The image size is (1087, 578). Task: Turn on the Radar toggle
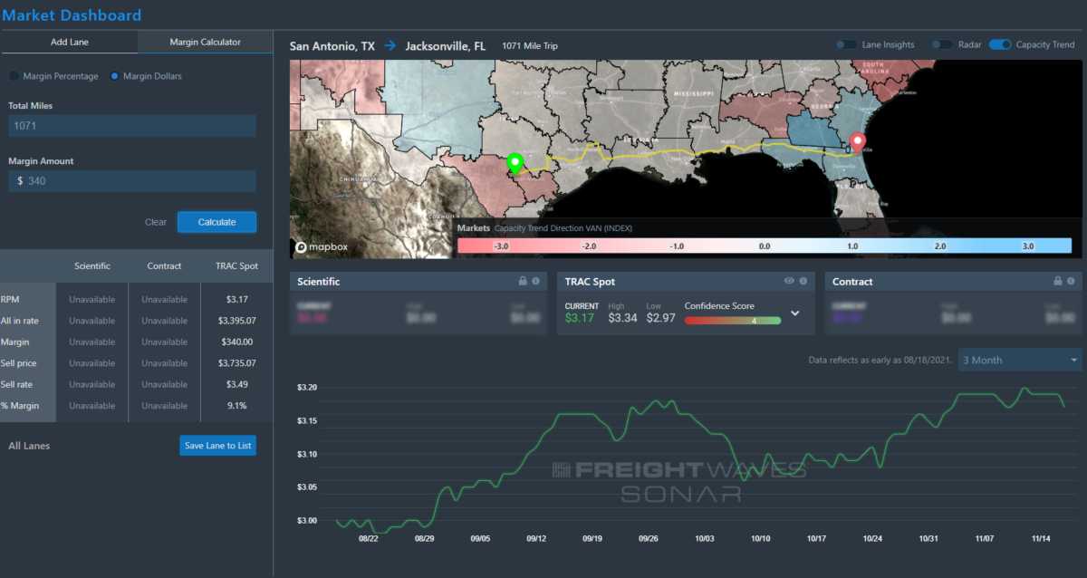click(x=942, y=44)
